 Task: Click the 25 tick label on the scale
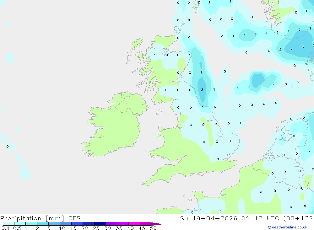point(96,228)
